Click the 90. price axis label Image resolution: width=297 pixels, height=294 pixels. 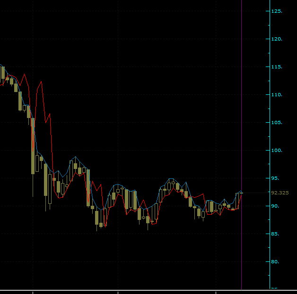[275, 206]
